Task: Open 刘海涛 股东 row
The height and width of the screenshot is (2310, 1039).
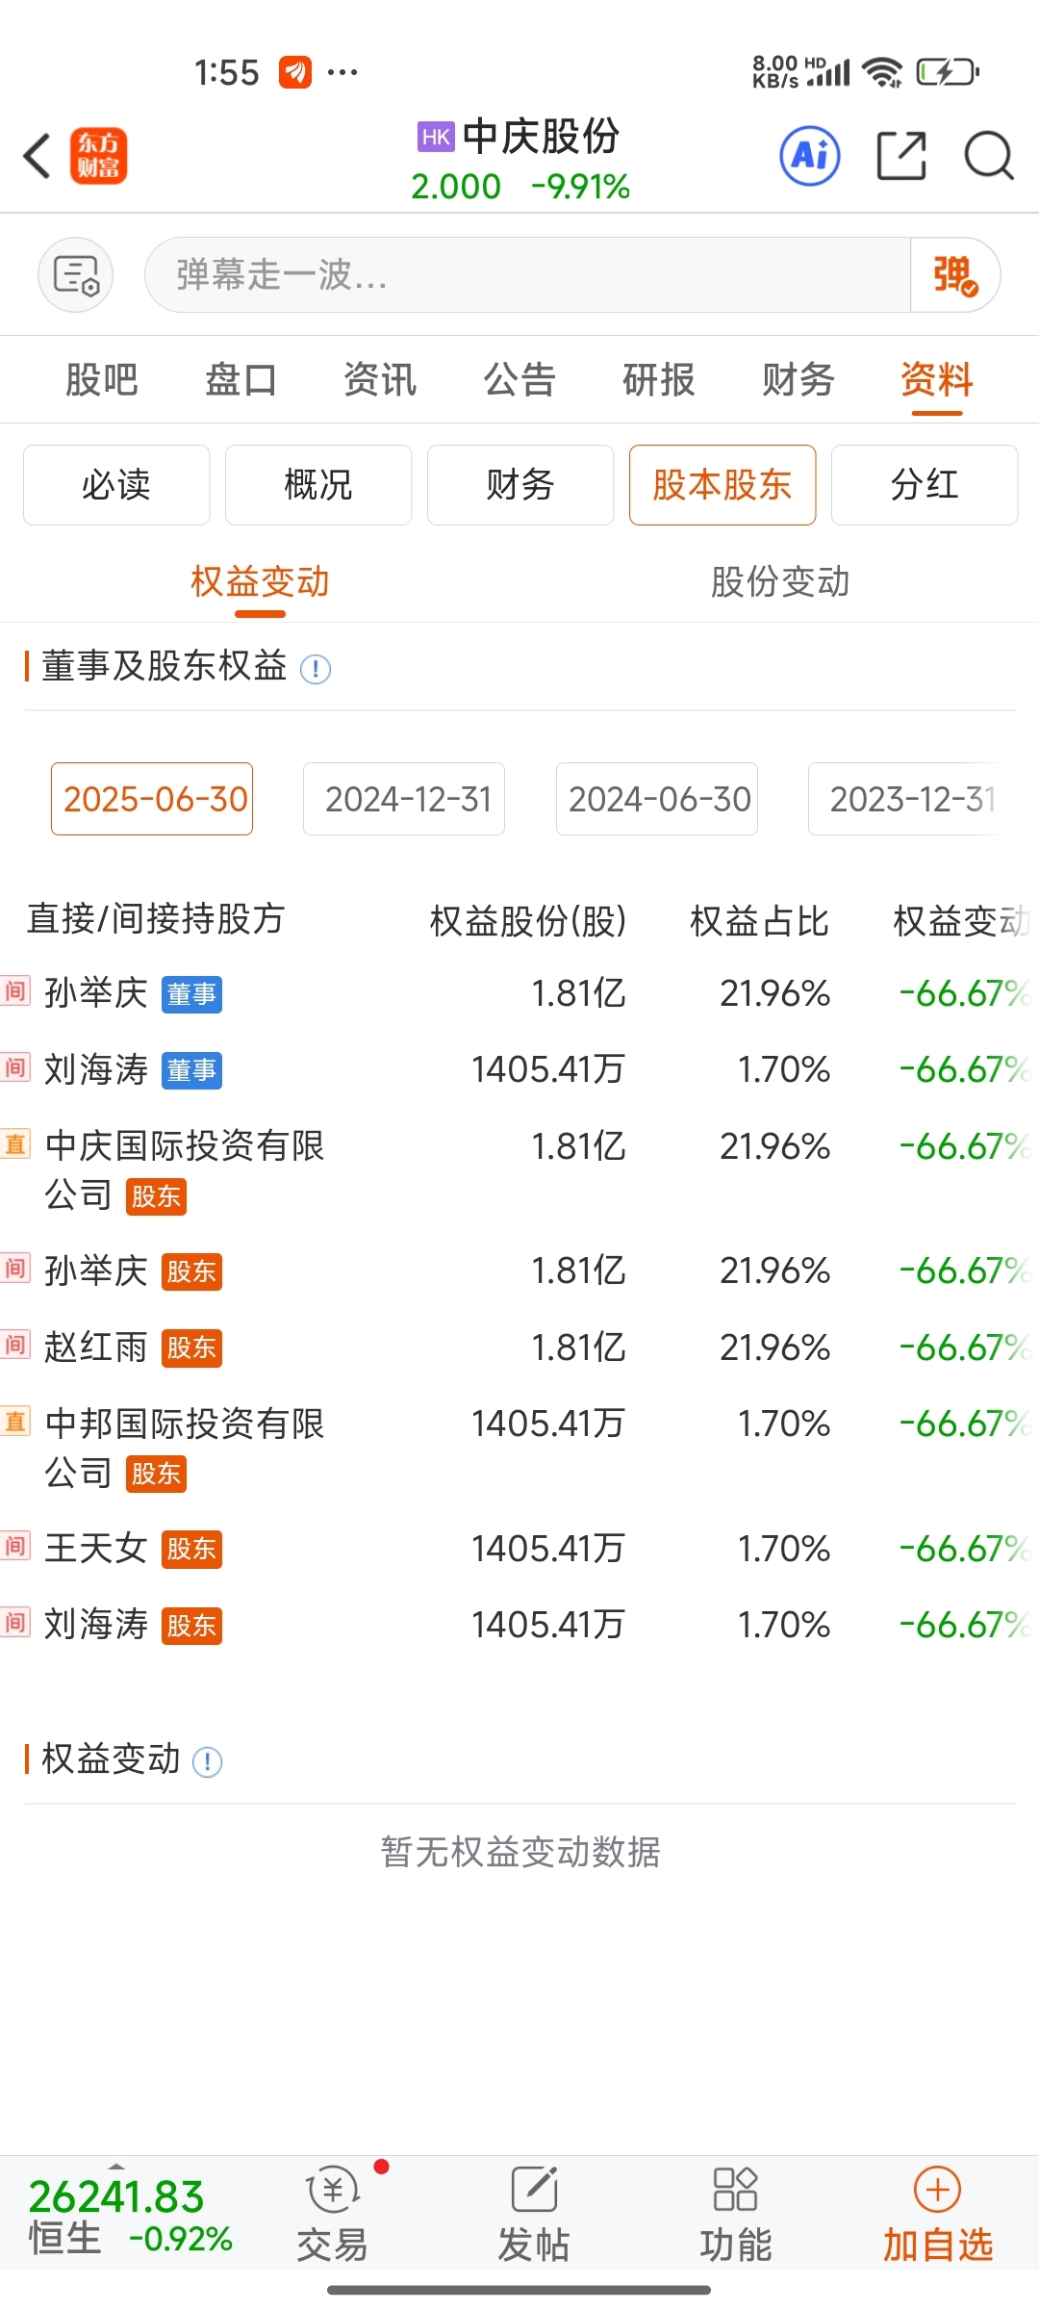Action: pos(519,1625)
